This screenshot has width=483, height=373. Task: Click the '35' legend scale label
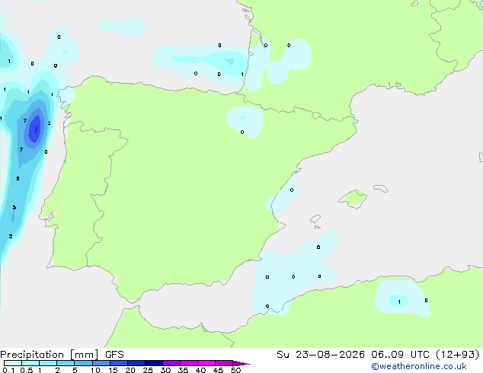click(x=183, y=370)
